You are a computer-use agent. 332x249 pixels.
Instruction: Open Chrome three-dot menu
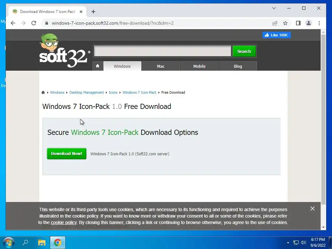[x=319, y=23]
